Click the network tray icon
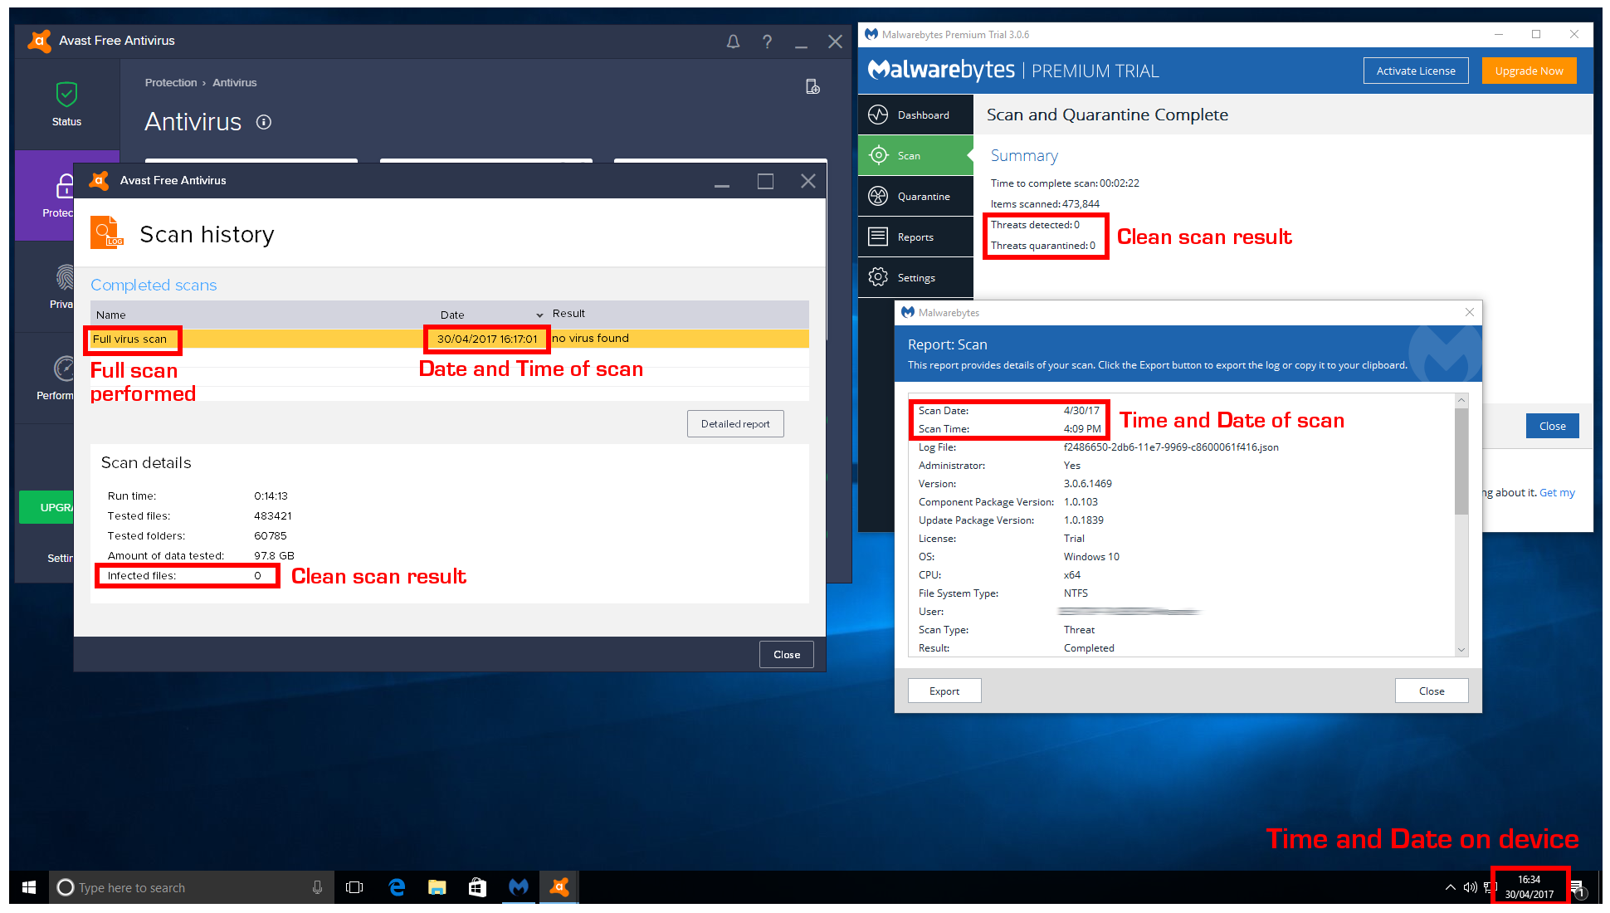This screenshot has width=1610, height=913. [x=1489, y=887]
